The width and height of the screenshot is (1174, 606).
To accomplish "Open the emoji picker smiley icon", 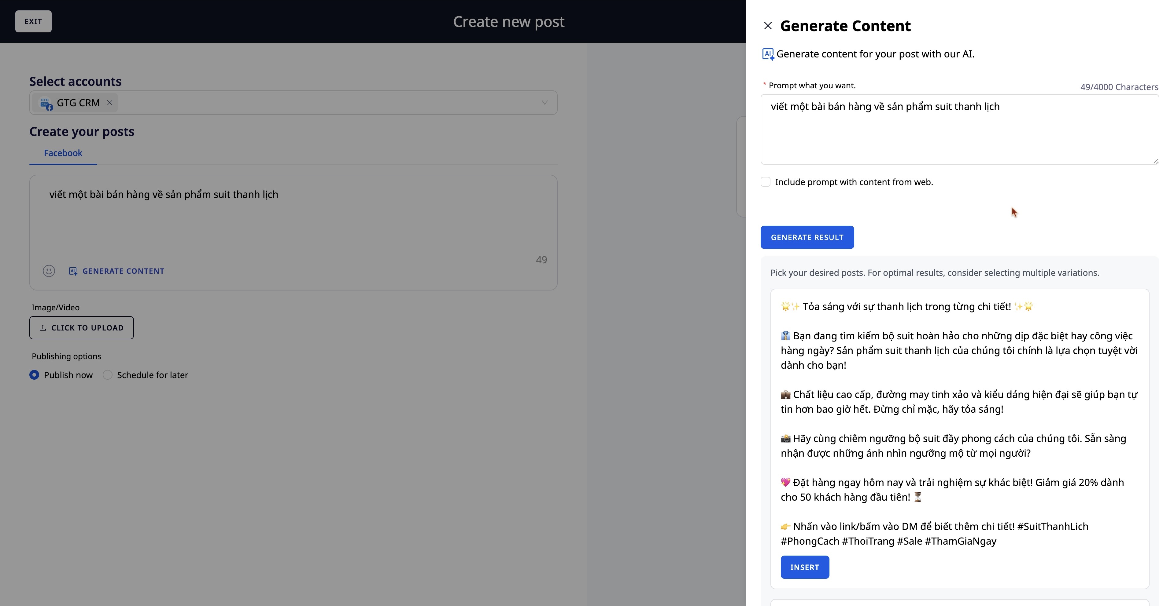I will tap(49, 271).
